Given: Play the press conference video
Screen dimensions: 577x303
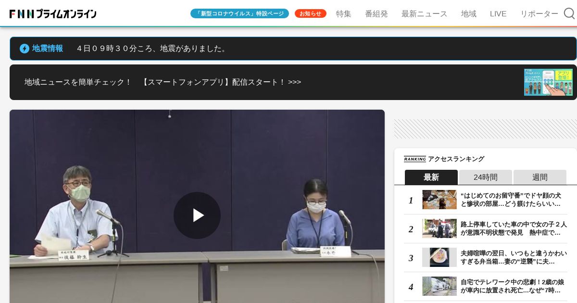Looking at the screenshot, I should [197, 215].
